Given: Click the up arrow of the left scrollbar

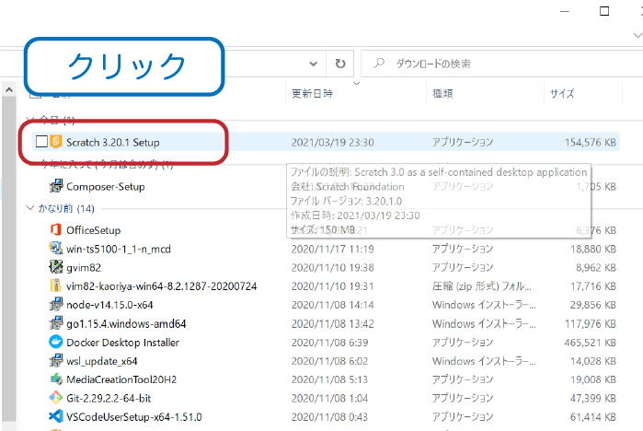Looking at the screenshot, I should click(9, 89).
